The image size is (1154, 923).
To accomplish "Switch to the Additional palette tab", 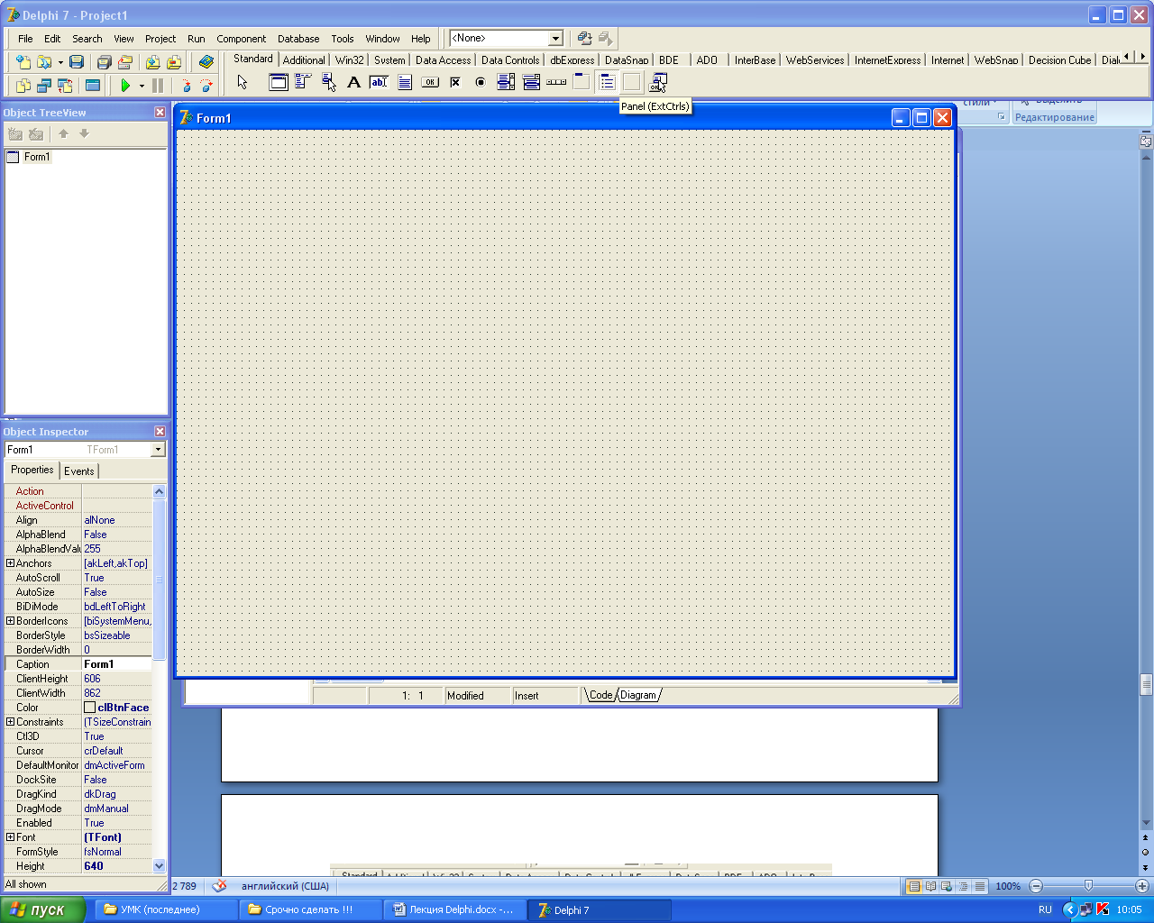I will [x=304, y=60].
